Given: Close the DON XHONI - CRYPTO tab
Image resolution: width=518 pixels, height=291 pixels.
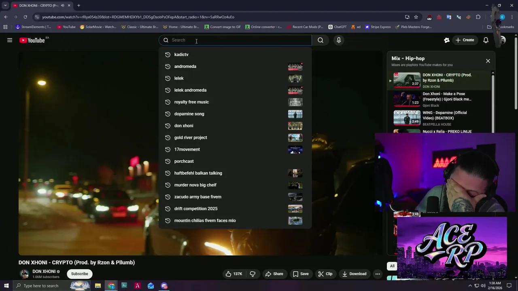Looking at the screenshot, I should (69, 5).
